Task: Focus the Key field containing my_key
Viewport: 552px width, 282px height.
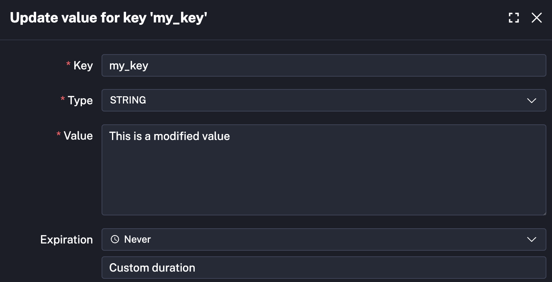Action: (x=324, y=65)
